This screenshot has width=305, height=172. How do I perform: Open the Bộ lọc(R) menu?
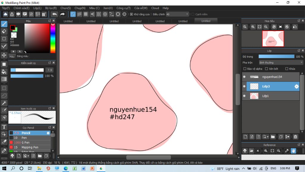point(51,8)
